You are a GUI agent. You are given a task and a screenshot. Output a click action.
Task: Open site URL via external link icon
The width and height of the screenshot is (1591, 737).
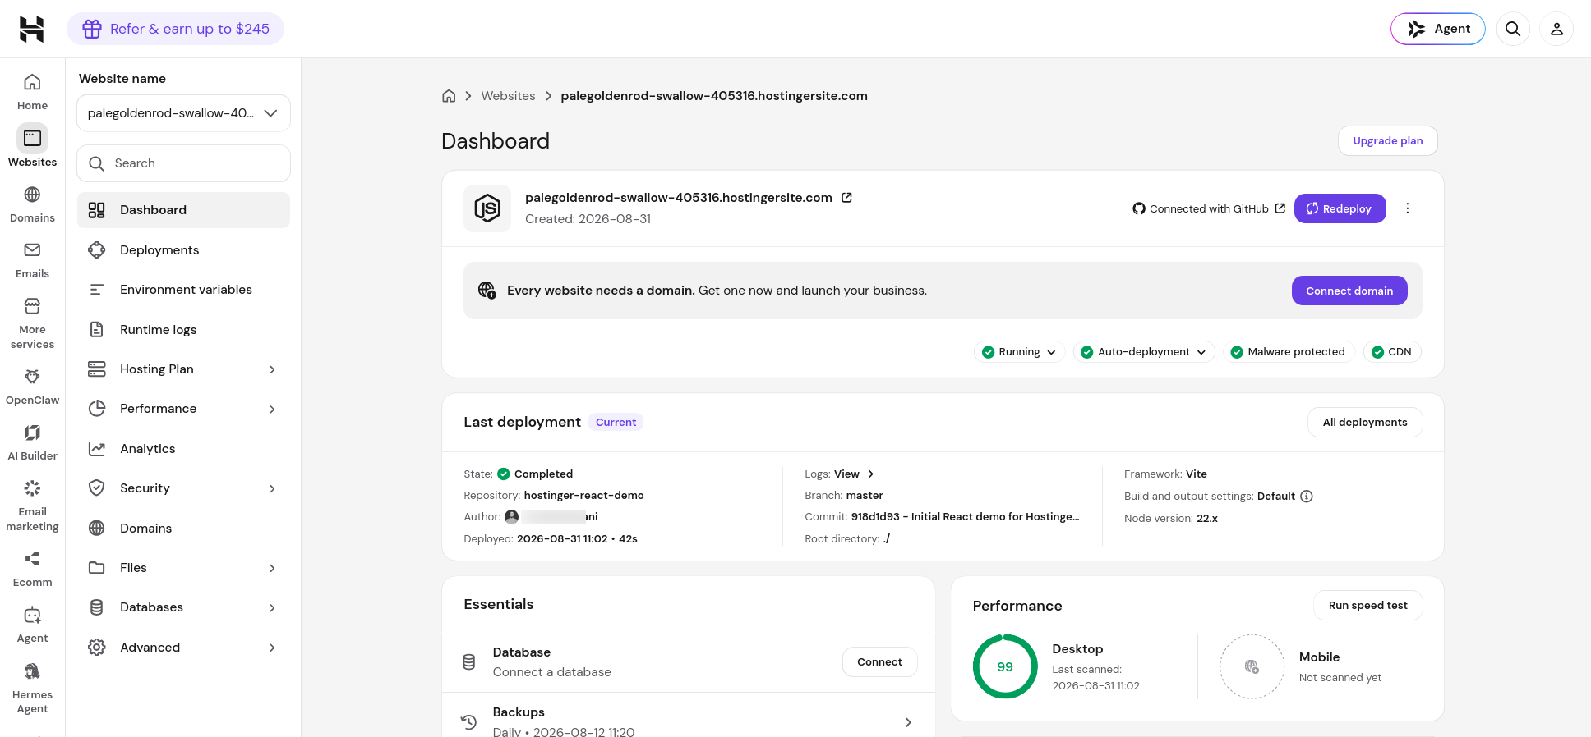846,198
